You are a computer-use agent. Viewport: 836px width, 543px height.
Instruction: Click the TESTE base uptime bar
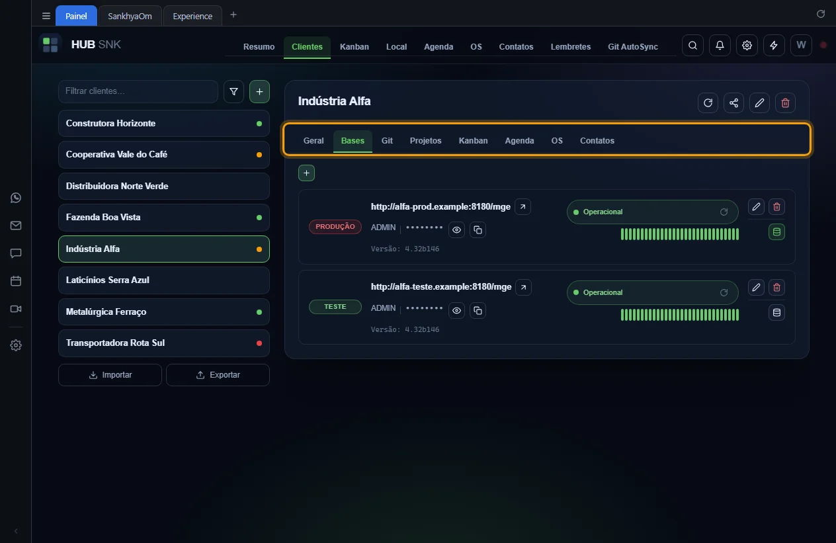point(680,315)
